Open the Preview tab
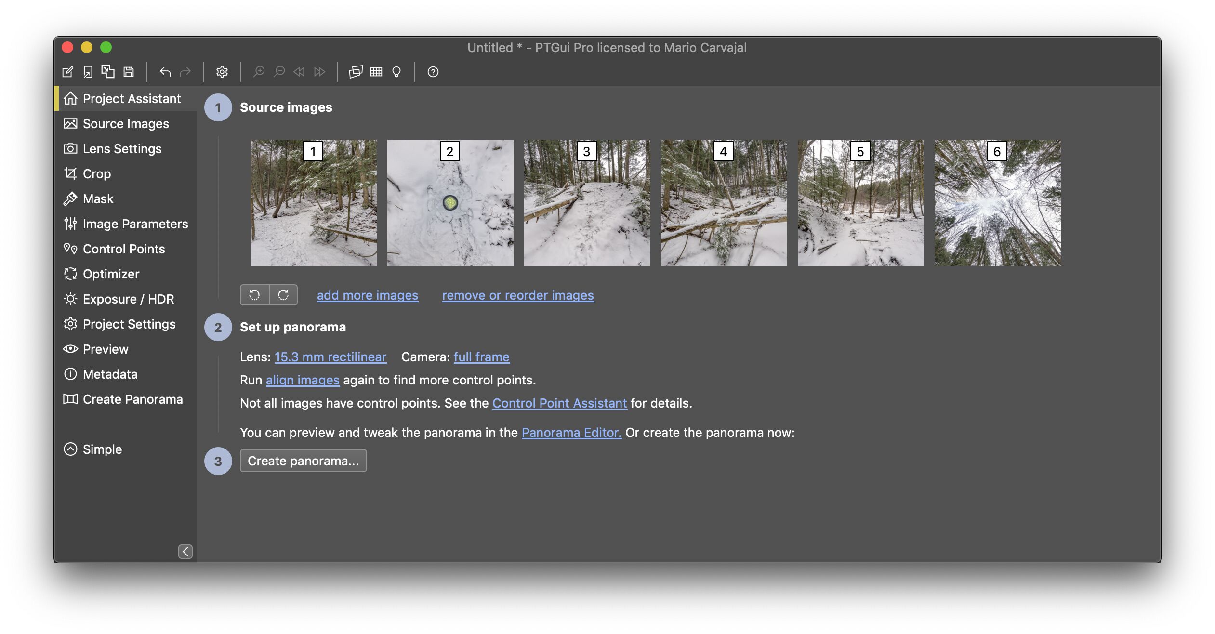1215x634 pixels. pyautogui.click(x=126, y=349)
